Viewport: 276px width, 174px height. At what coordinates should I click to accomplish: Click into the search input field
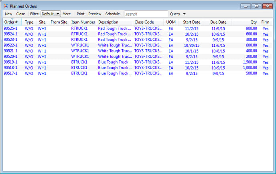[x=145, y=14]
